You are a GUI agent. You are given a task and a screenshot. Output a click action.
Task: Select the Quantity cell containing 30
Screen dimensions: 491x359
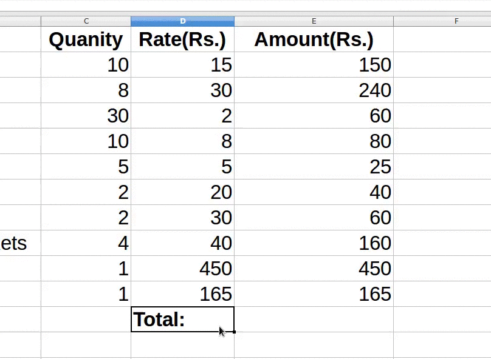coord(86,116)
